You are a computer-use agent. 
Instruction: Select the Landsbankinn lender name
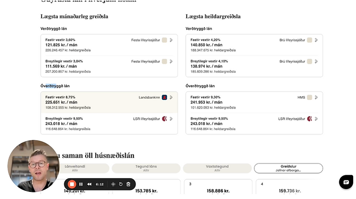[x=150, y=98]
